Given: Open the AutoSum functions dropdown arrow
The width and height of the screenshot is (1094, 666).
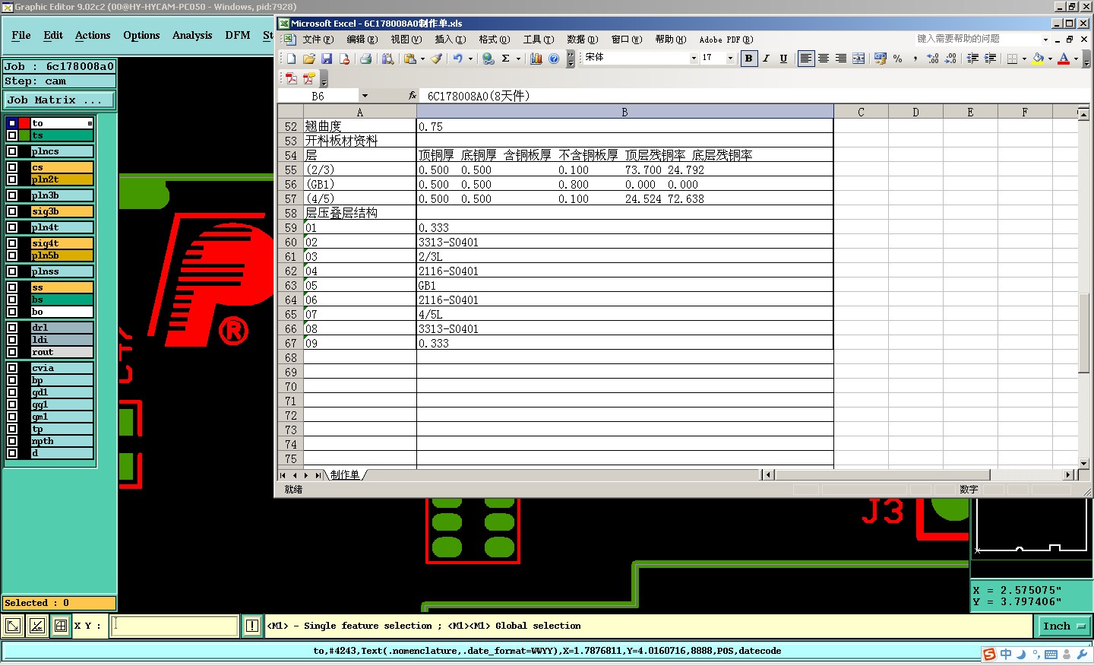Looking at the screenshot, I should pos(518,59).
